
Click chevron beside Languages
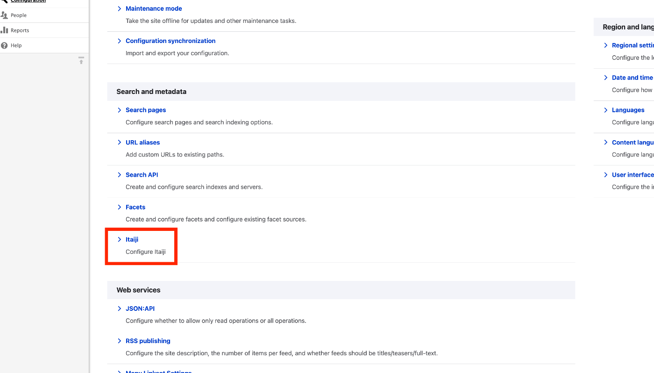[606, 110]
